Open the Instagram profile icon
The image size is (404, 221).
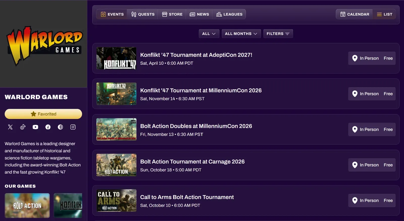[73, 127]
